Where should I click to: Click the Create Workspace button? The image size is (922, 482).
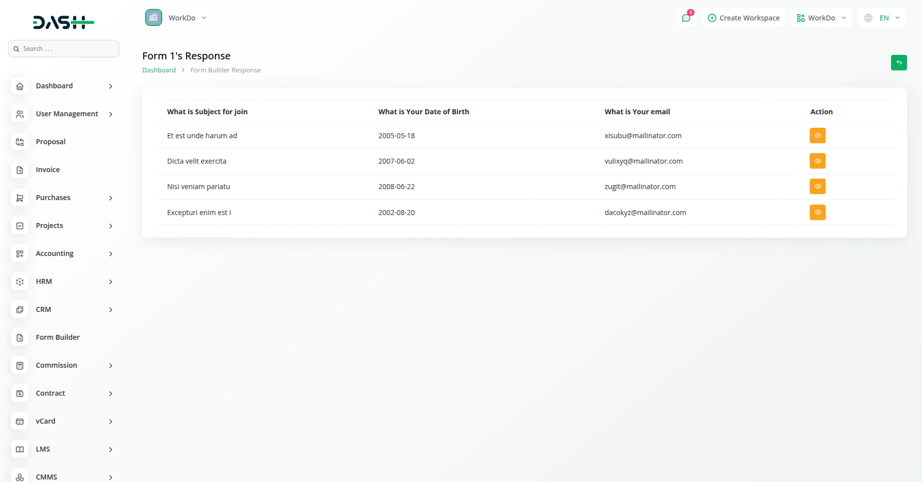point(743,17)
